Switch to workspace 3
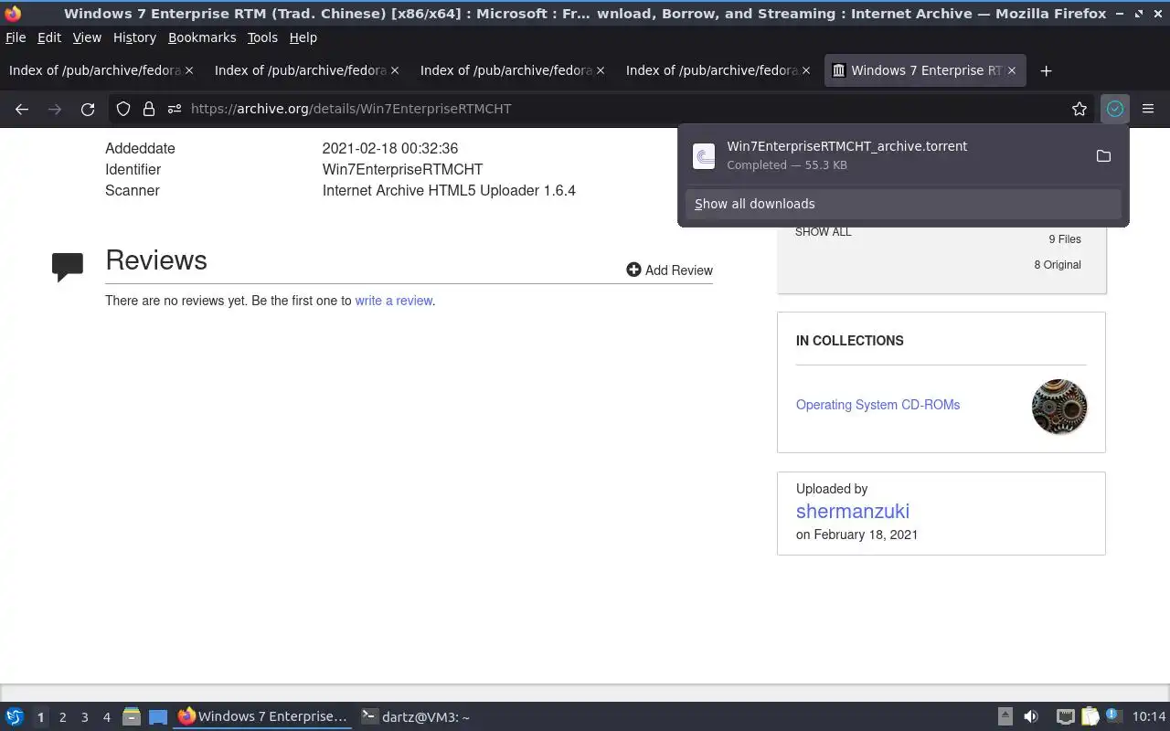 point(84,717)
